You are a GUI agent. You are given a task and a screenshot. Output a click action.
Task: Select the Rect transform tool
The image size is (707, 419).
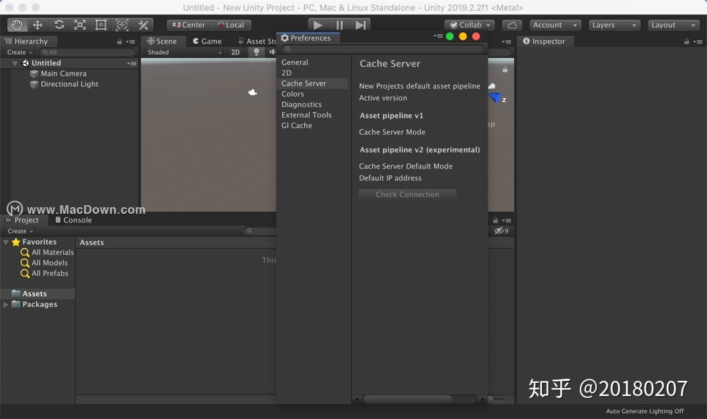101,24
